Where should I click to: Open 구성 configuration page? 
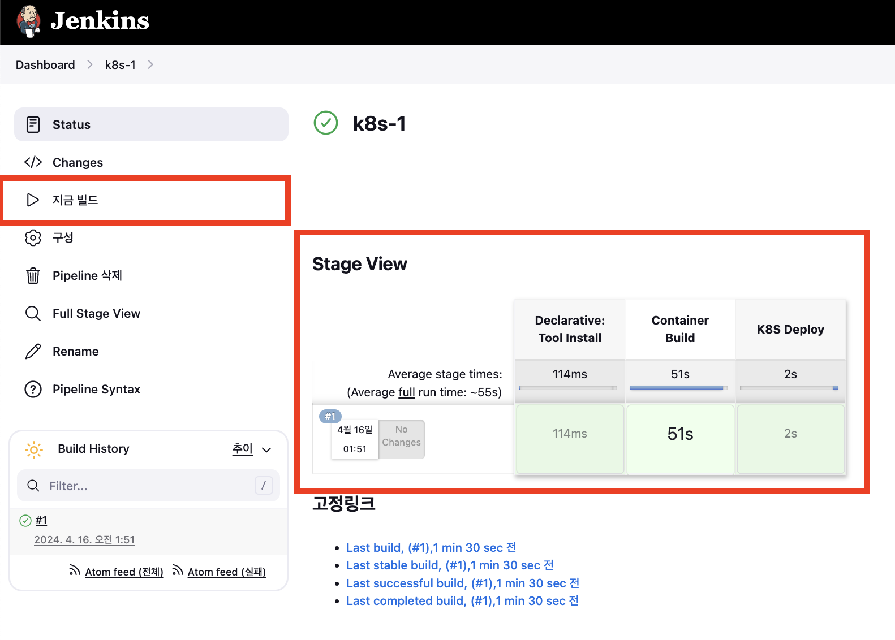(x=63, y=237)
